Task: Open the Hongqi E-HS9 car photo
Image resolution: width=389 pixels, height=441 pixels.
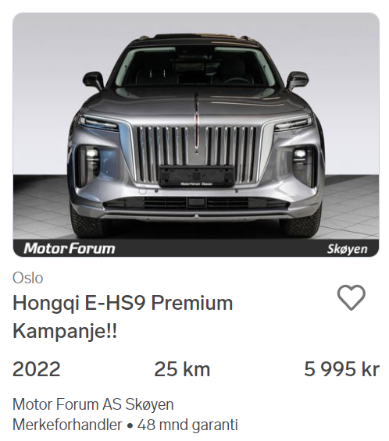Action: point(196,134)
